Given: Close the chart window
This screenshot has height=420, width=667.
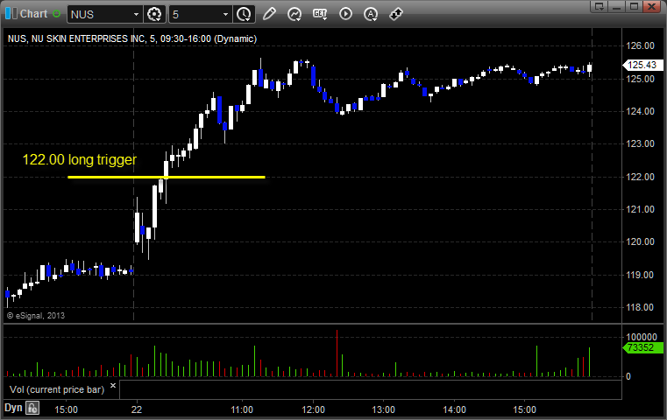Looking at the screenshot, I should pyautogui.click(x=651, y=6).
